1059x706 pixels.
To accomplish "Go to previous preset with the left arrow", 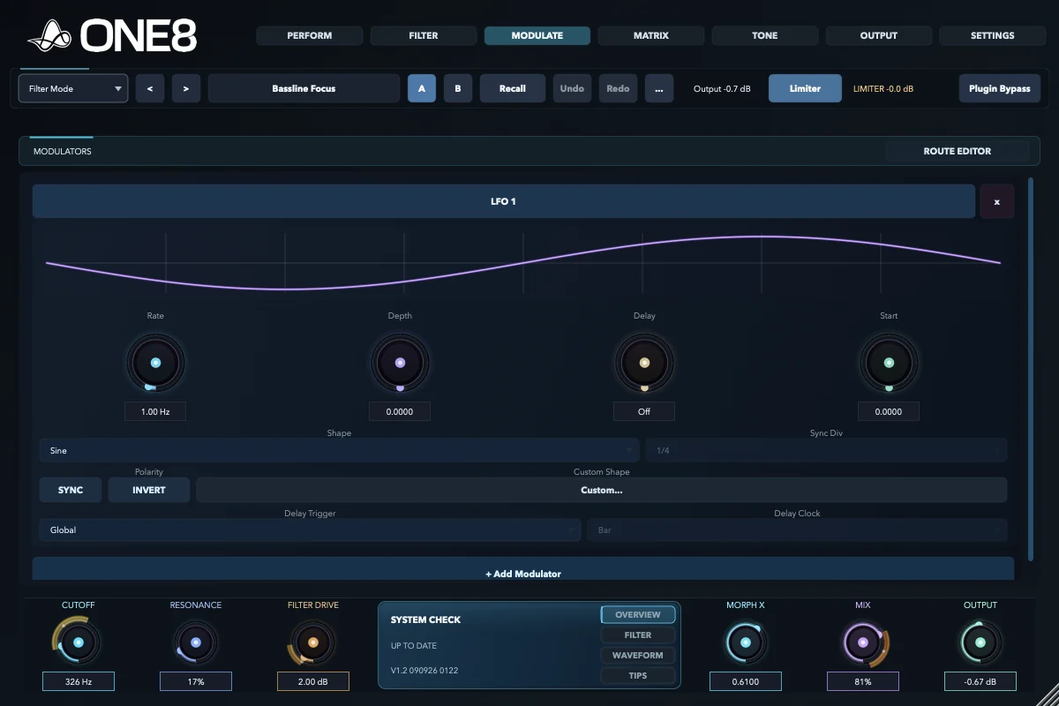I will [x=150, y=88].
